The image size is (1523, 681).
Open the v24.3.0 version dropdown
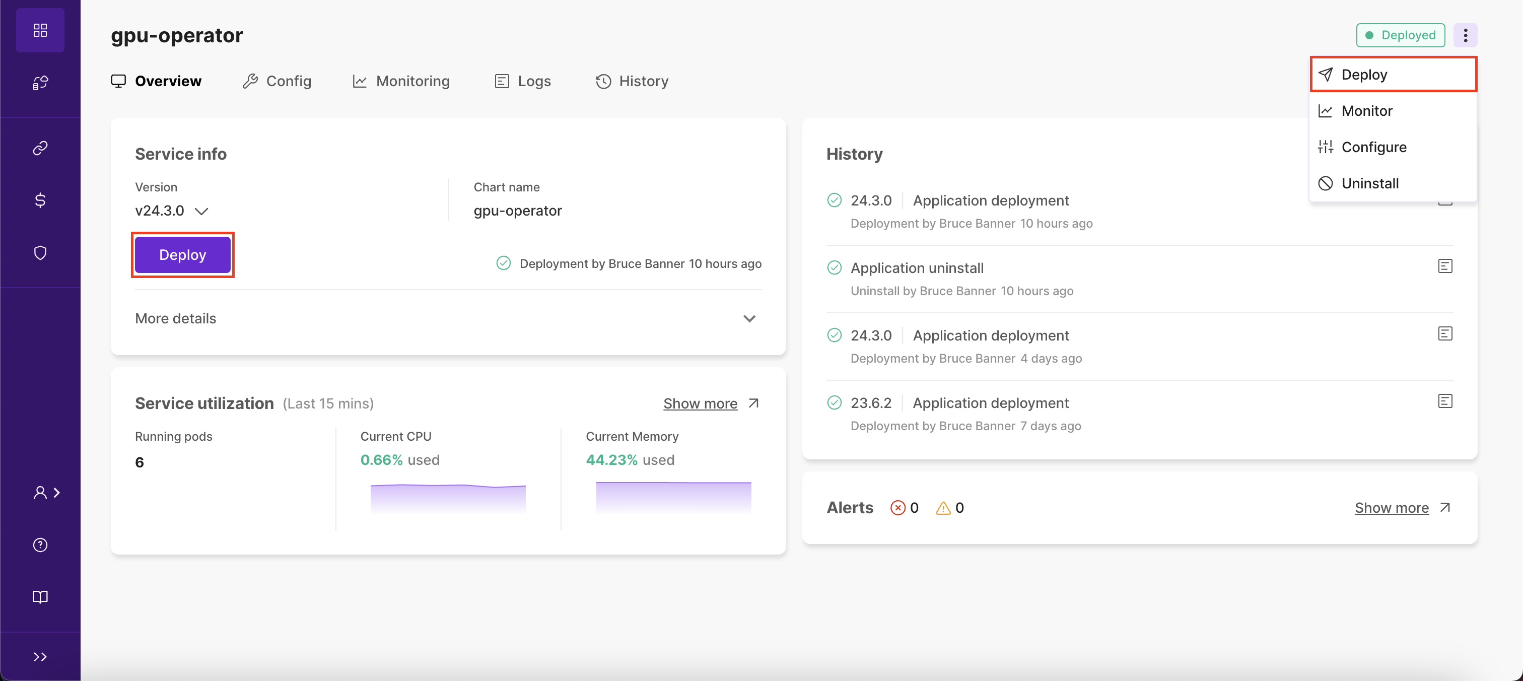tap(171, 211)
